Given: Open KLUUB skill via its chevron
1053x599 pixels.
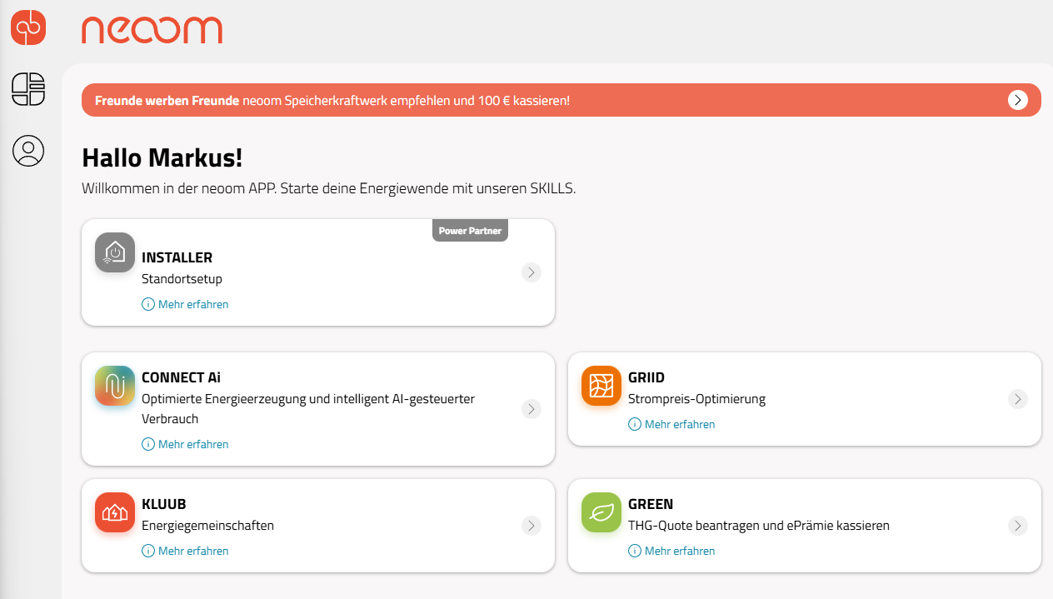Looking at the screenshot, I should click(531, 526).
